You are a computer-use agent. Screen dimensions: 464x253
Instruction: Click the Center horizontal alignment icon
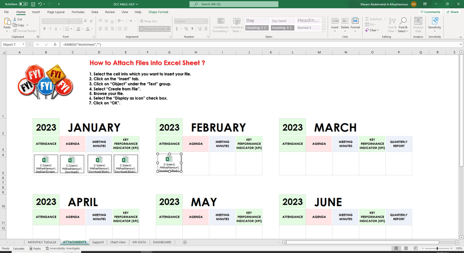(x=106, y=29)
